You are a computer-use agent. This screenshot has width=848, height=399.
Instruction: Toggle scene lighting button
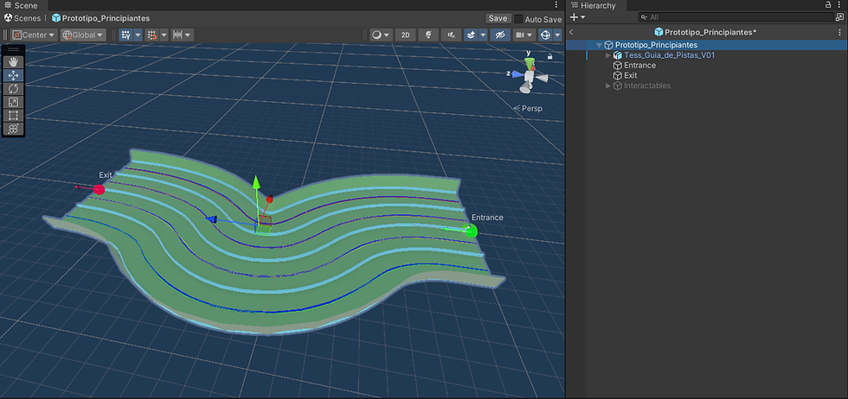[428, 35]
